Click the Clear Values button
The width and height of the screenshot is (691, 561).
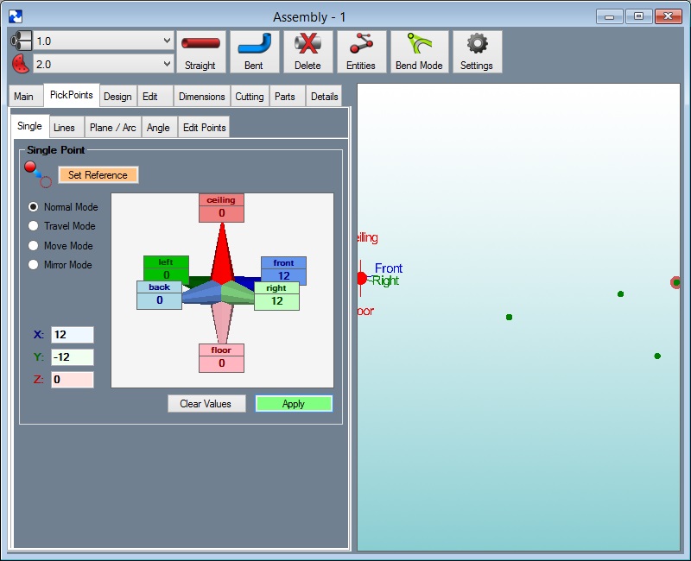tap(206, 403)
